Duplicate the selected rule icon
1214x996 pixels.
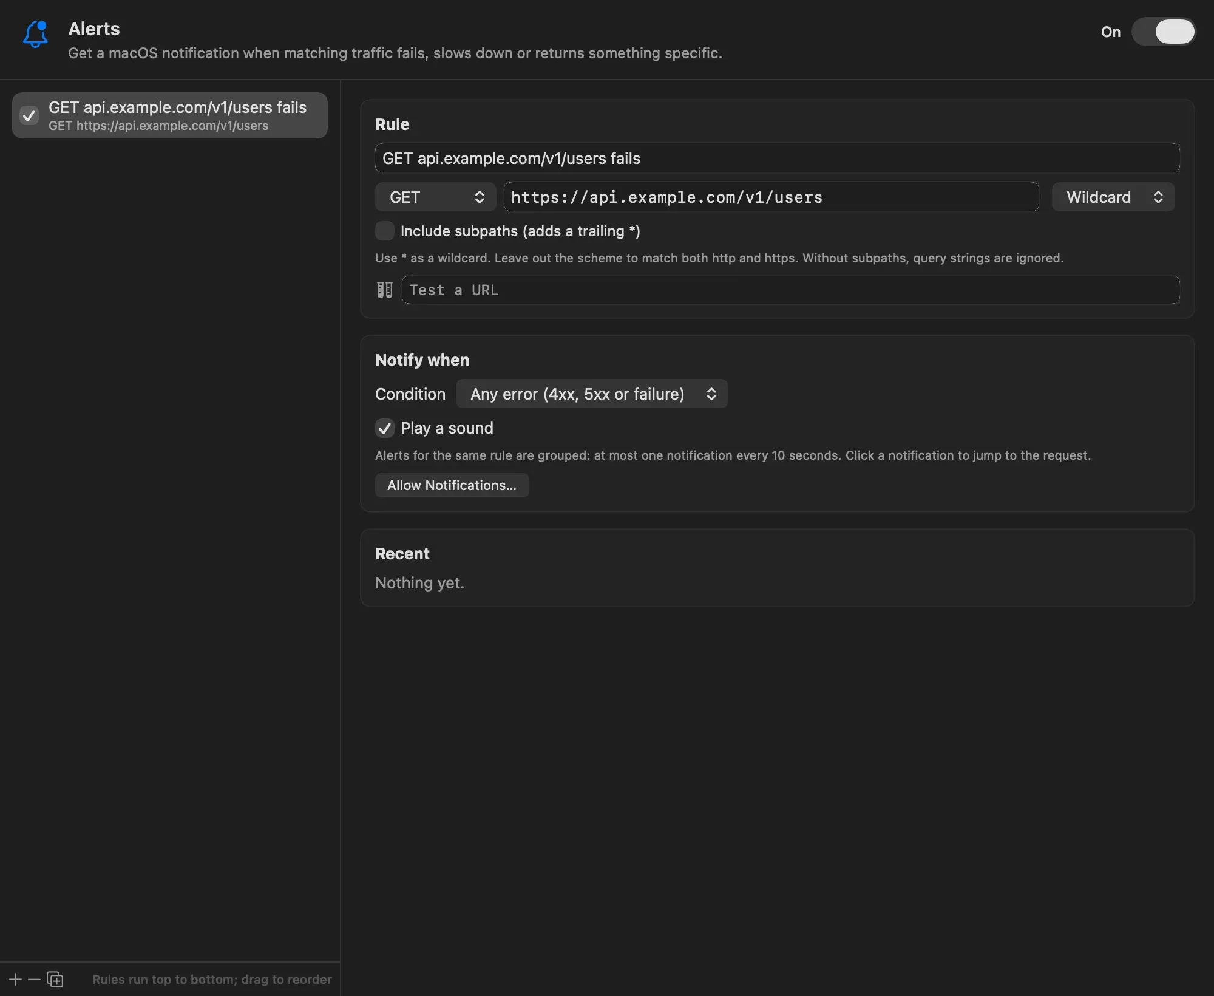tap(55, 979)
